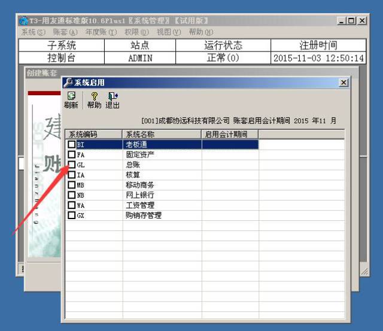Select the 总账 row text
The width and height of the screenshot is (383, 331).
(133, 165)
